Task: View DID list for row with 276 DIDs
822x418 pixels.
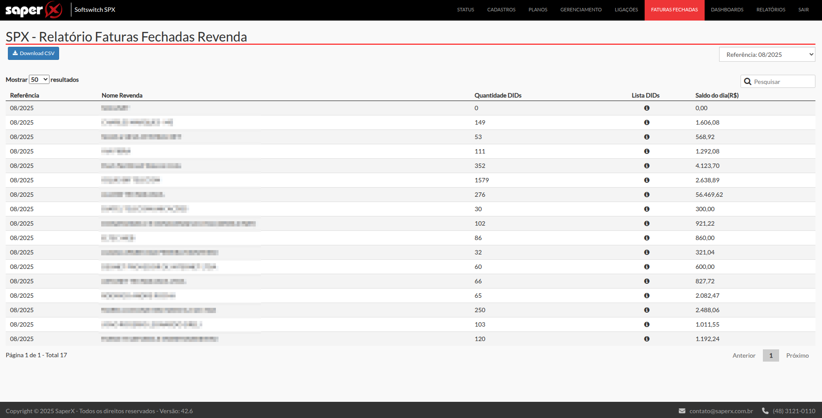Action: pyautogui.click(x=646, y=195)
